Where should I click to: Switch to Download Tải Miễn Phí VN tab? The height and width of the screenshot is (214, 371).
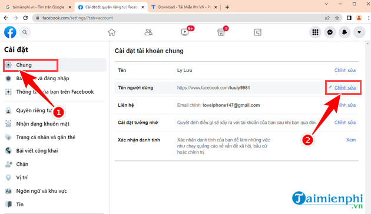[x=184, y=7]
